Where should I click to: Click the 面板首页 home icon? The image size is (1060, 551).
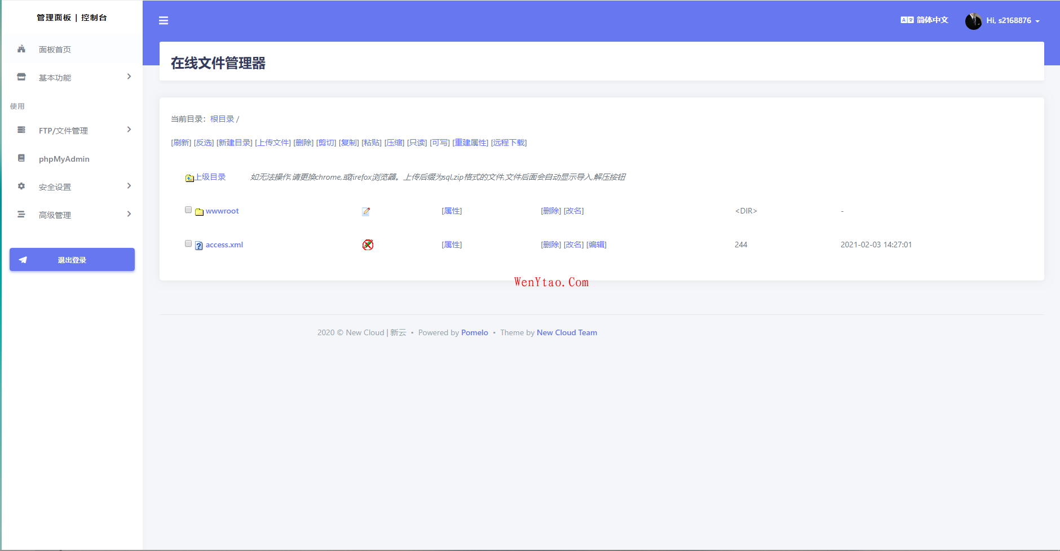point(21,49)
